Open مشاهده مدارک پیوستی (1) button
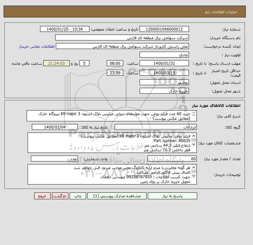This screenshot has width=253, height=245. tap(117, 196)
